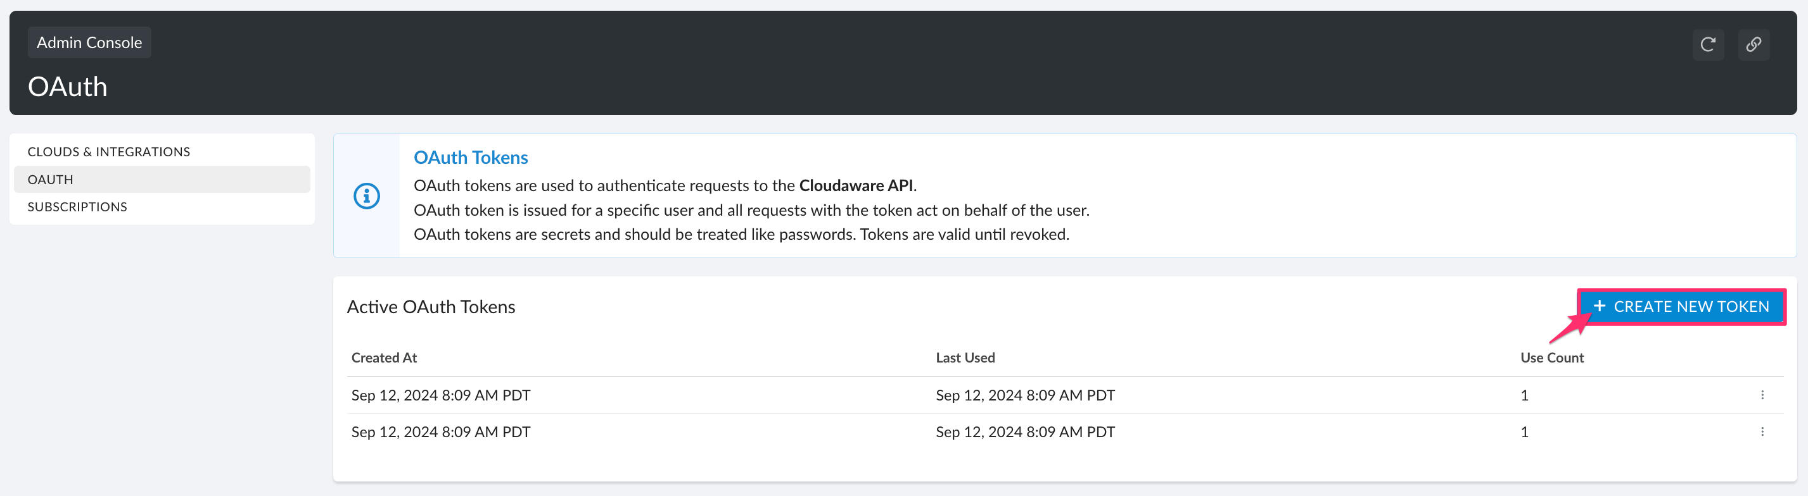Select OAUTH in the sidebar
The image size is (1808, 496).
pos(49,178)
